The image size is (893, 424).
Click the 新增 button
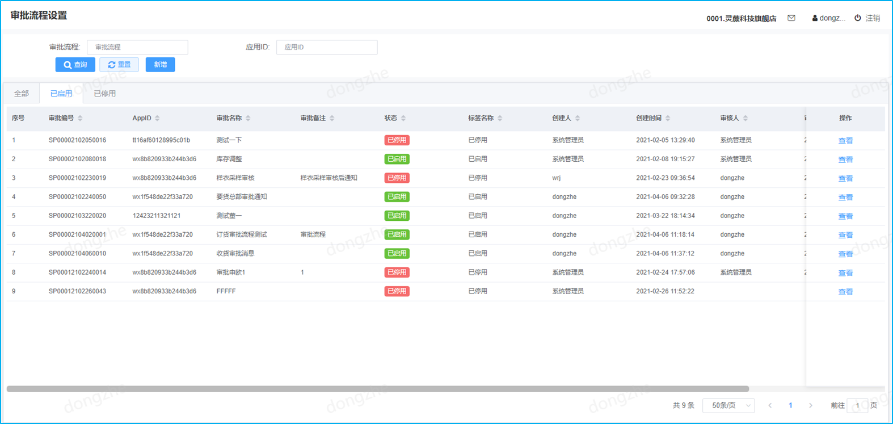pyautogui.click(x=160, y=65)
